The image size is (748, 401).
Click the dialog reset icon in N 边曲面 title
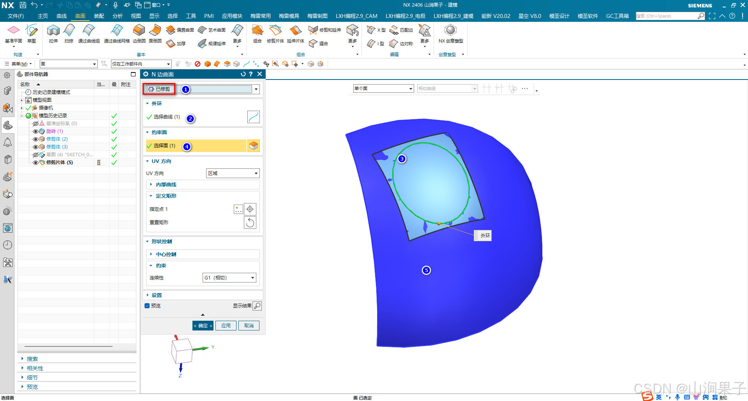click(x=243, y=74)
